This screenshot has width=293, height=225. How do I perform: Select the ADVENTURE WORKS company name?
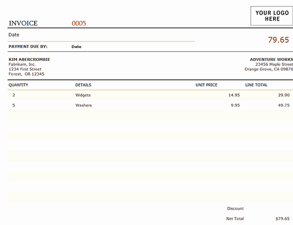(x=271, y=59)
